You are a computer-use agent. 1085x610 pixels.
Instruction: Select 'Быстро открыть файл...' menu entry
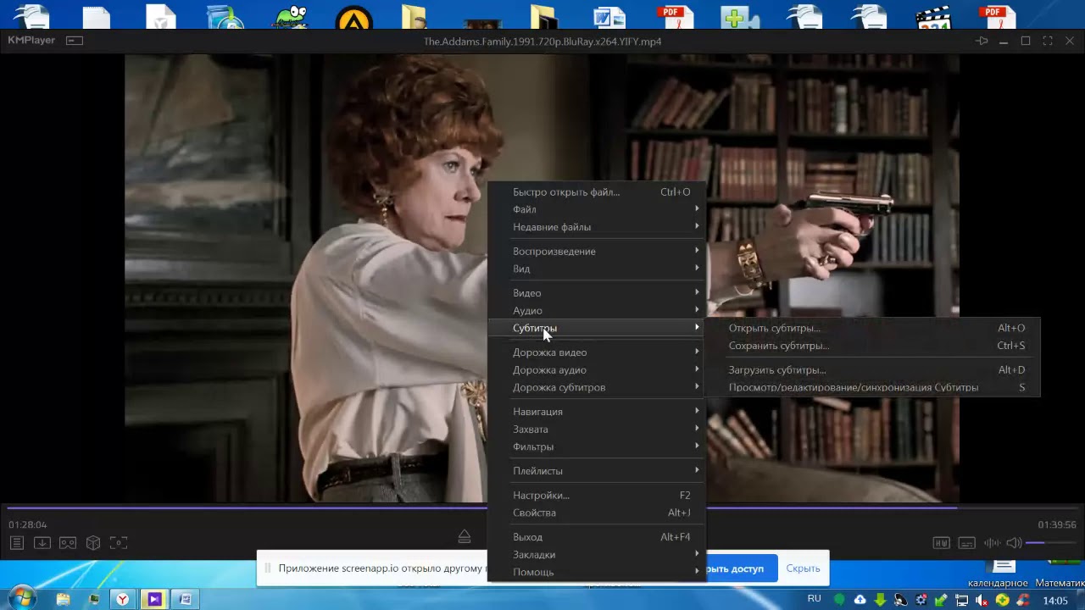pos(597,192)
